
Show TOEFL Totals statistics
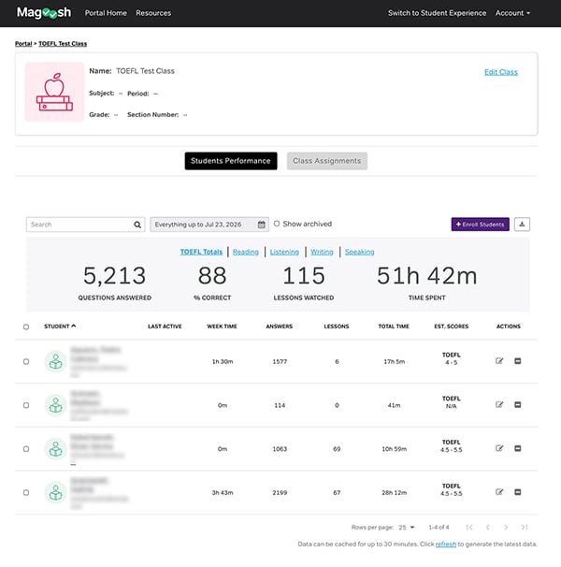(x=201, y=252)
